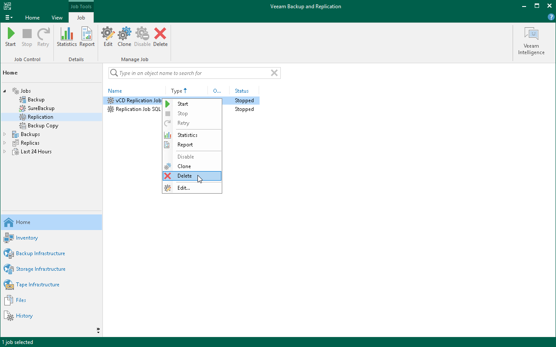
Task: Sort the job list by Name column
Action: 115,91
